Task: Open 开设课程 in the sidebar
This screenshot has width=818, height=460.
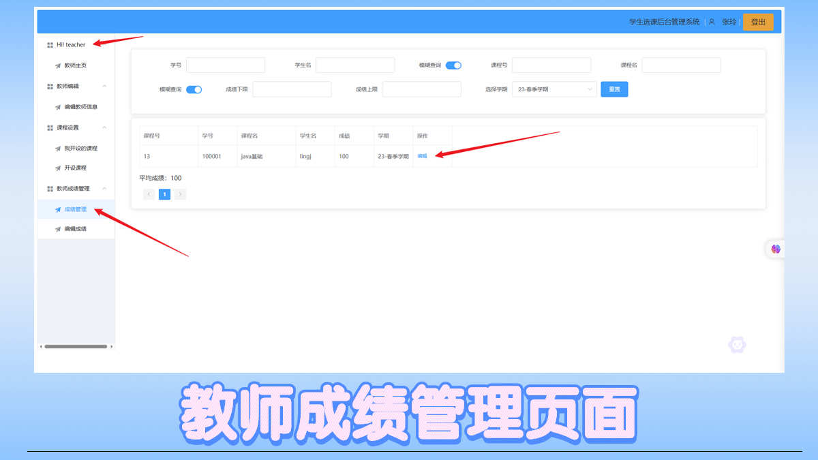Action: (76, 168)
